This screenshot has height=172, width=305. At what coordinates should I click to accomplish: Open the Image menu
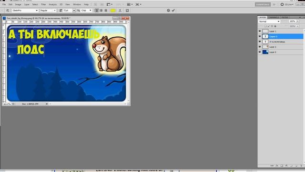[18, 4]
